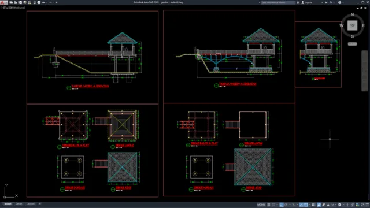Open the AutoCAD application menu
370x208 pixels.
pyautogui.click(x=4, y=2)
